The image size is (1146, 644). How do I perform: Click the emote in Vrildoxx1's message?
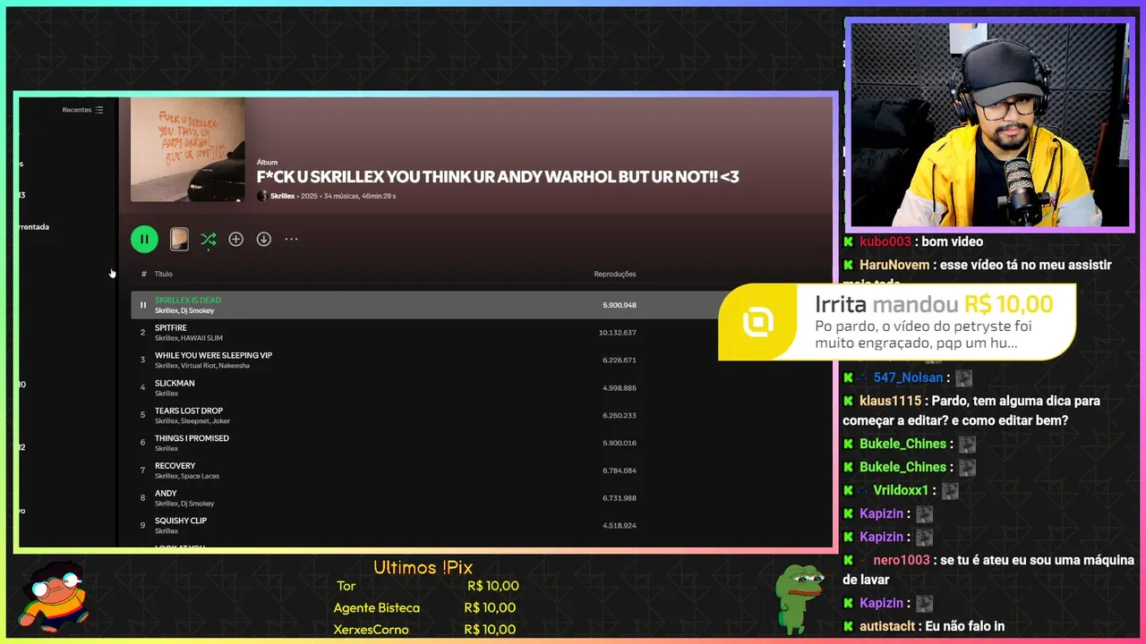pos(950,491)
